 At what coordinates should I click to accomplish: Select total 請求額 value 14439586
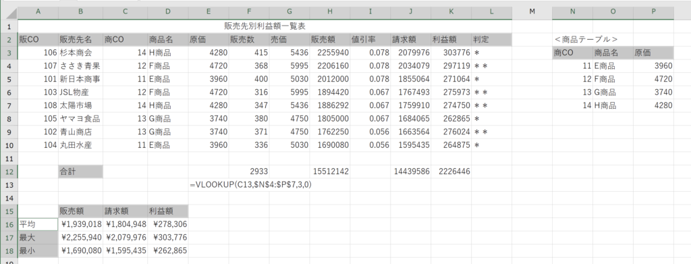[411, 171]
